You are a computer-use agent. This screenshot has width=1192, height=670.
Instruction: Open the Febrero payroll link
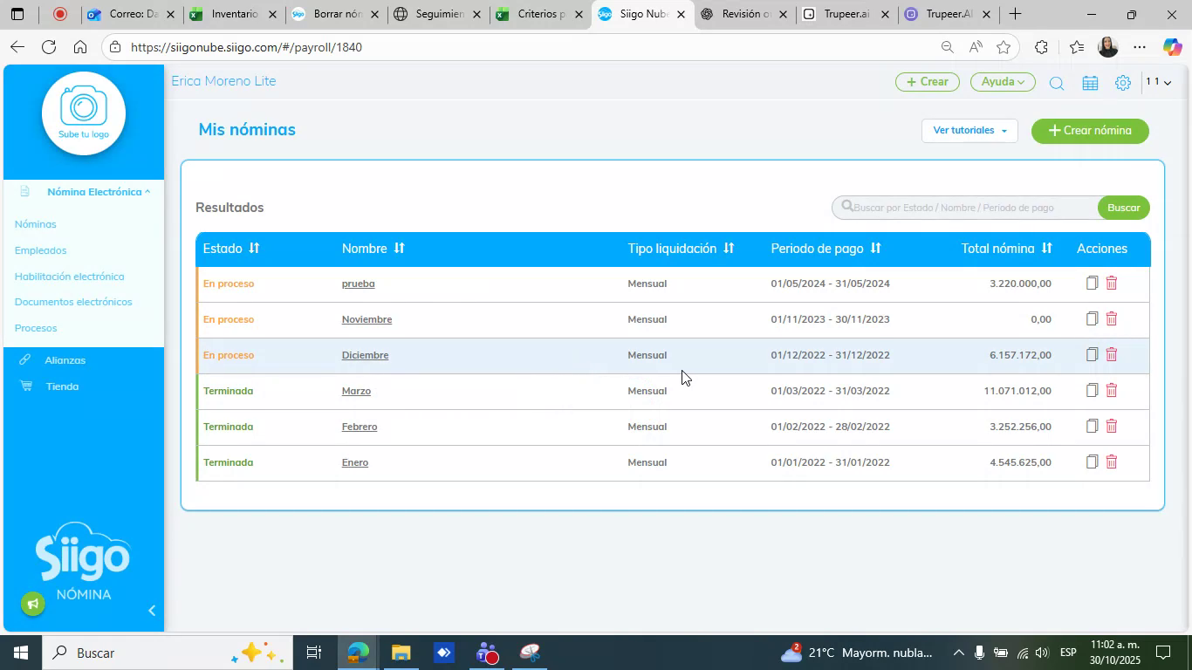click(360, 427)
